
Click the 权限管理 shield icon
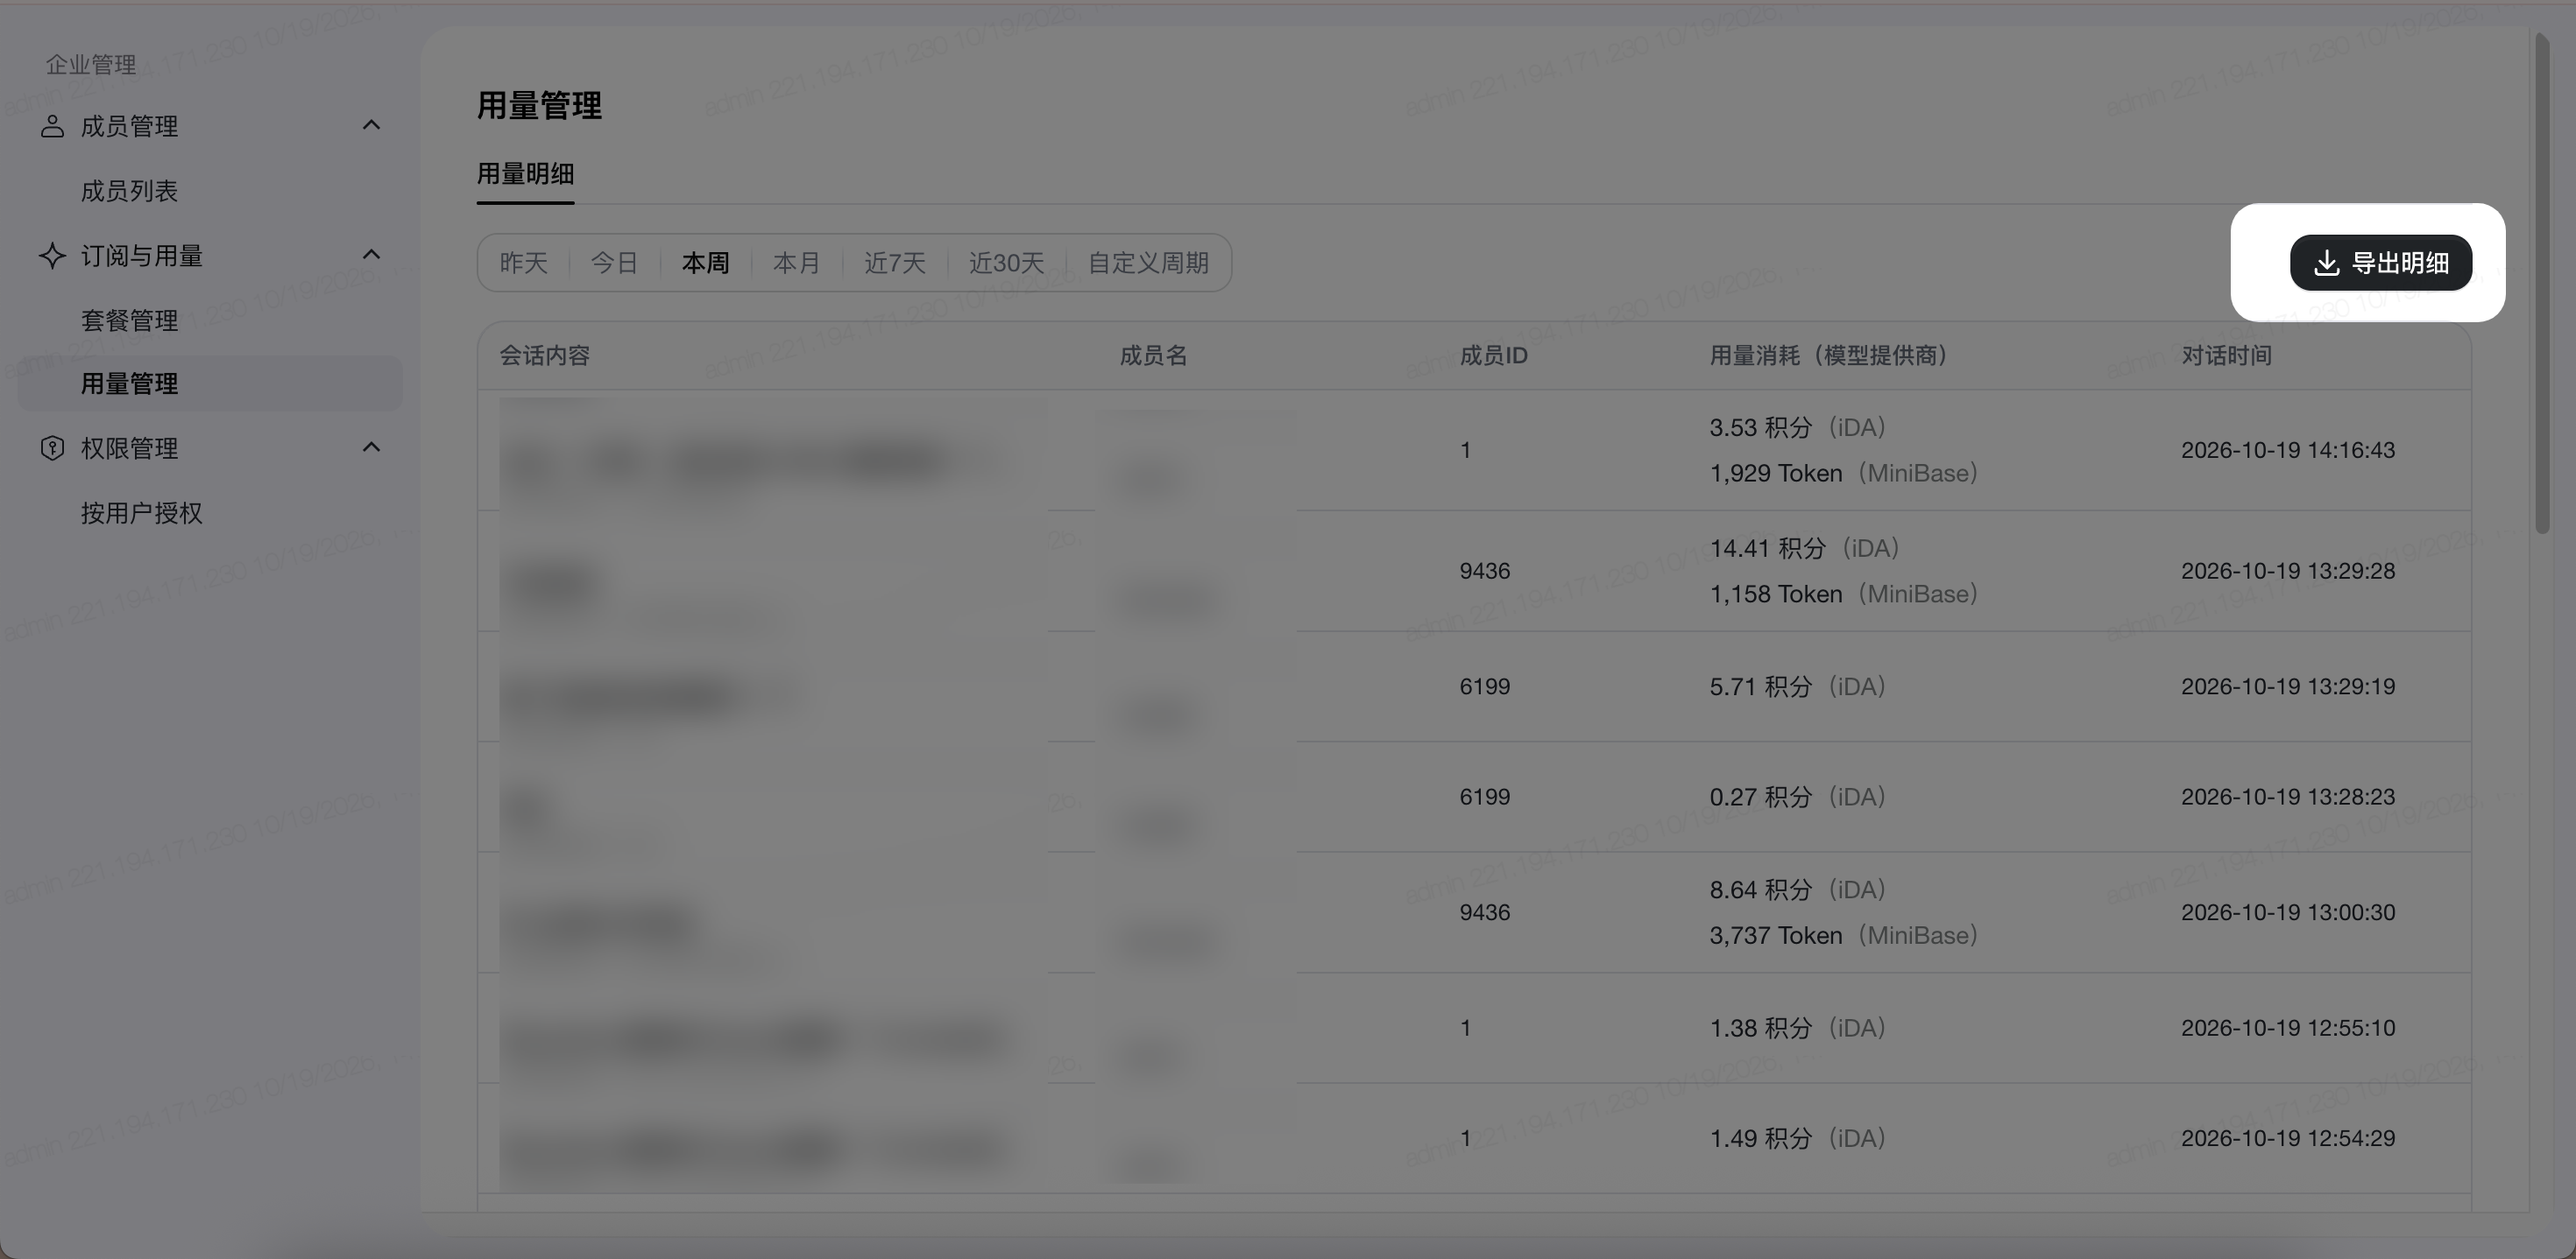click(x=52, y=447)
